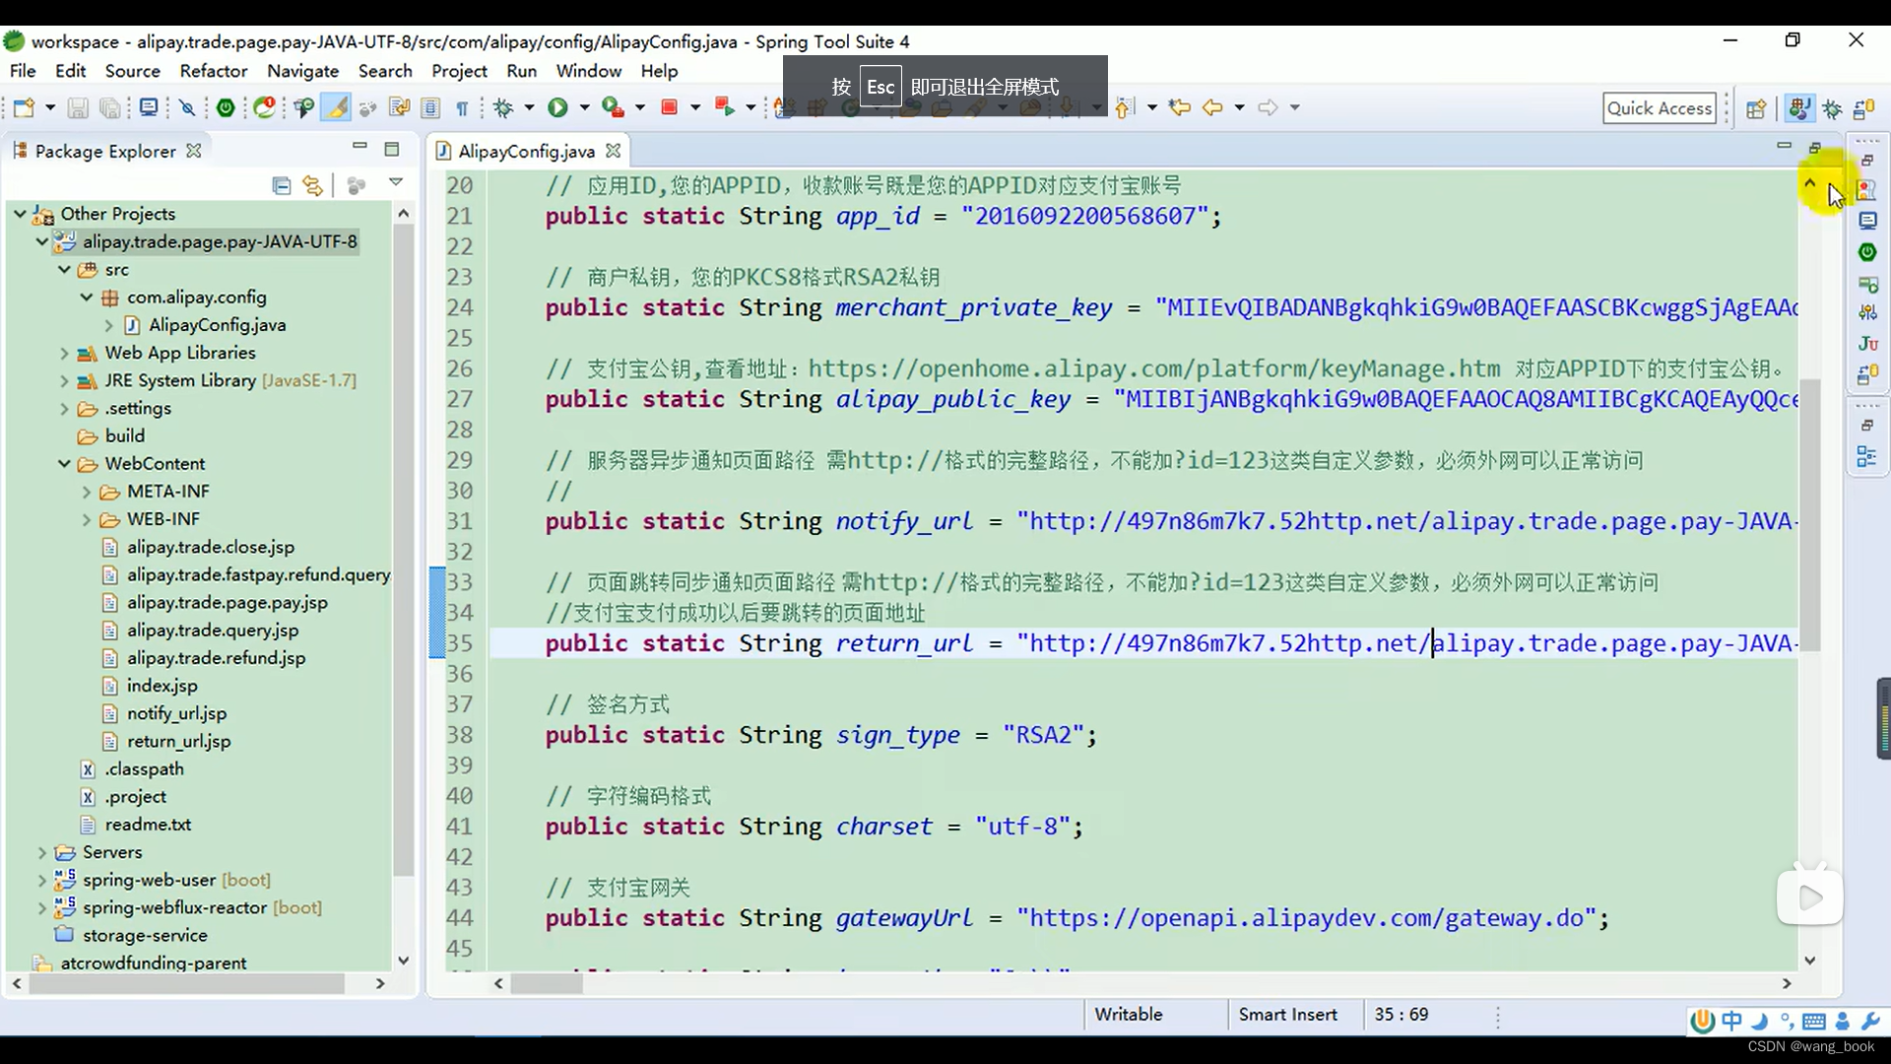Collapse the src folder
The height and width of the screenshot is (1064, 1891).
pos(64,269)
